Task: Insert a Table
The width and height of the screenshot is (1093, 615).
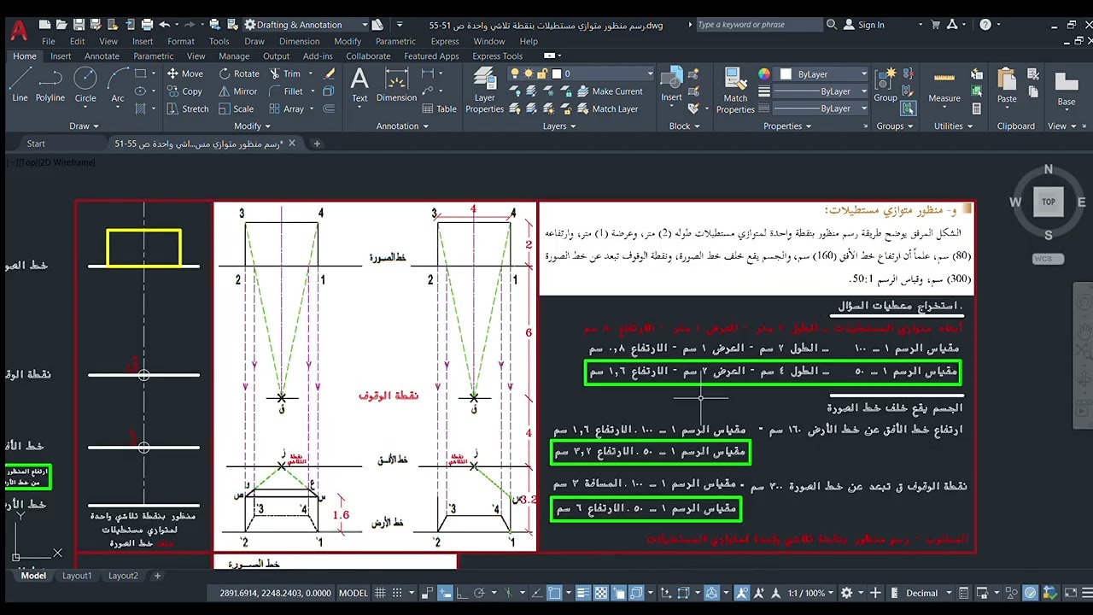Action: [439, 108]
